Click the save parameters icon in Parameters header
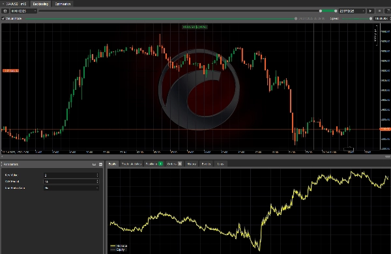 pyautogui.click(x=100, y=164)
